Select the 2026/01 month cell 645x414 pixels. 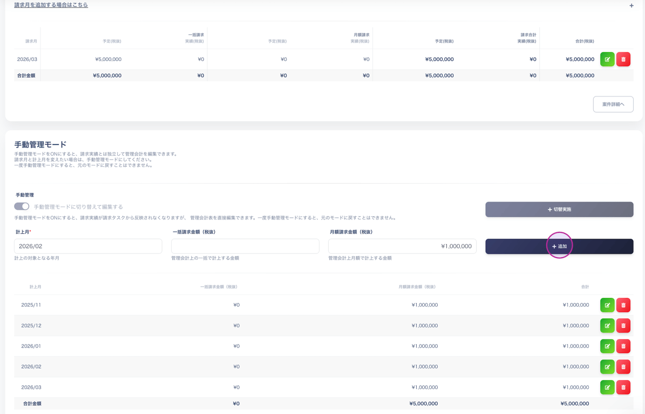[31, 346]
